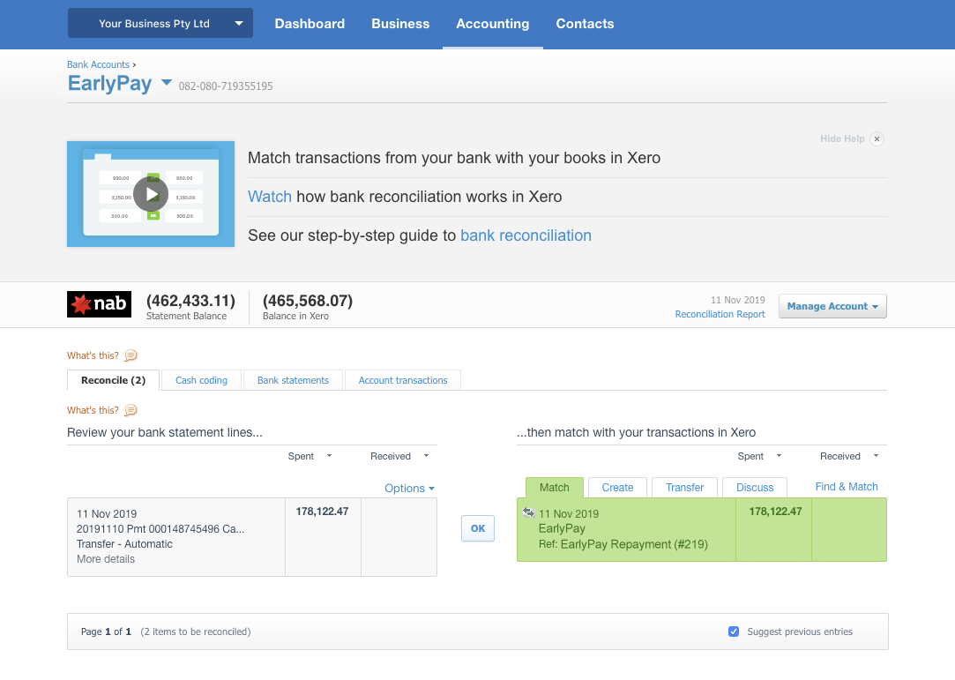Switch to the Cash coding tab

201,380
